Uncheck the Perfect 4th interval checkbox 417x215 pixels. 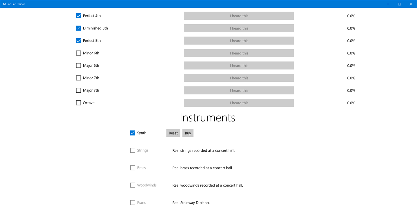point(78,16)
